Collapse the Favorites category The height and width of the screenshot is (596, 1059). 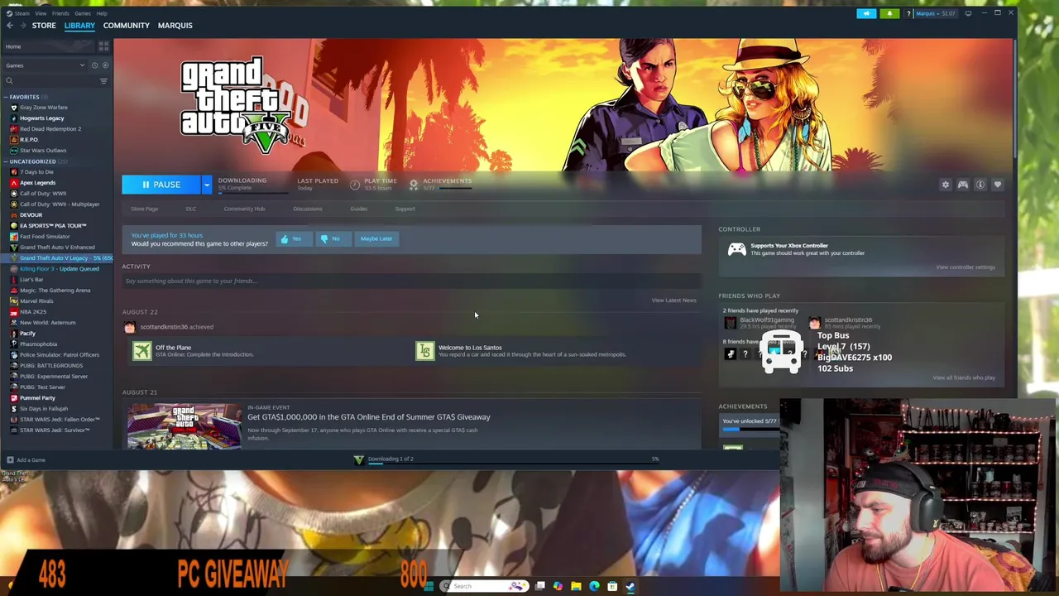pyautogui.click(x=6, y=97)
